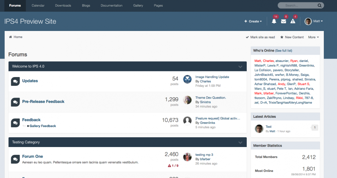Open the Image Handling Update topic
The height and width of the screenshot is (178, 337).
coord(212,77)
